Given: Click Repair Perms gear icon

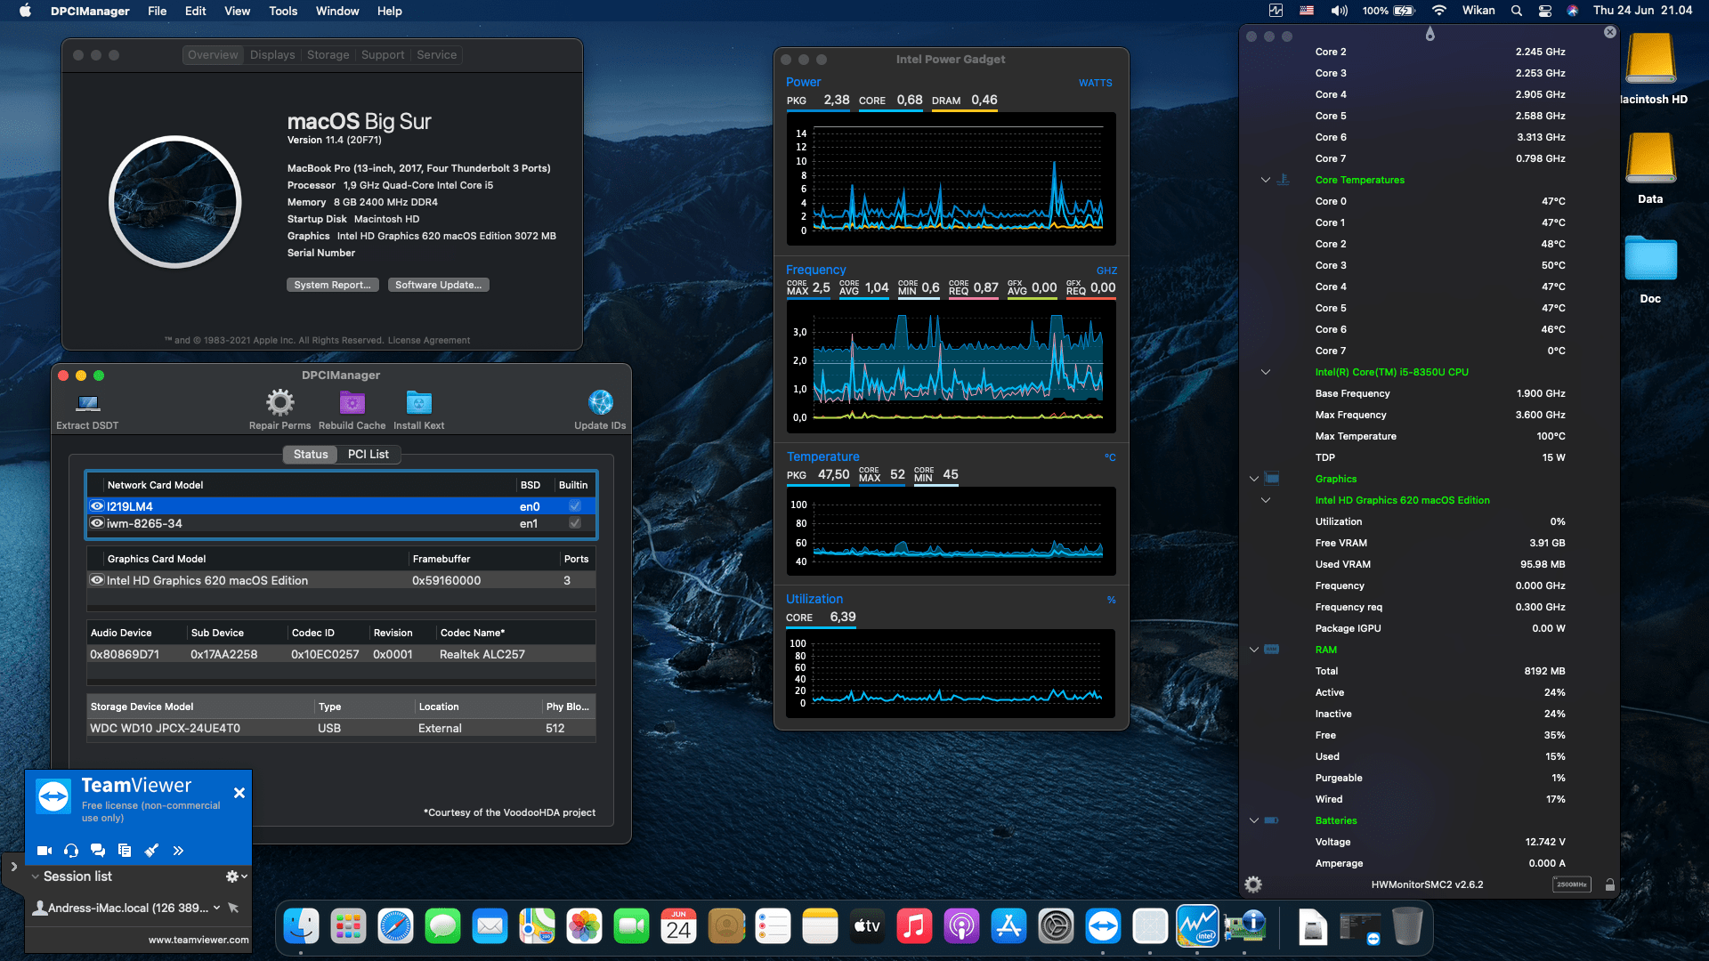Looking at the screenshot, I should pyautogui.click(x=279, y=403).
